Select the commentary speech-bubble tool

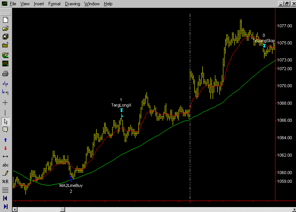(x=5, y=129)
